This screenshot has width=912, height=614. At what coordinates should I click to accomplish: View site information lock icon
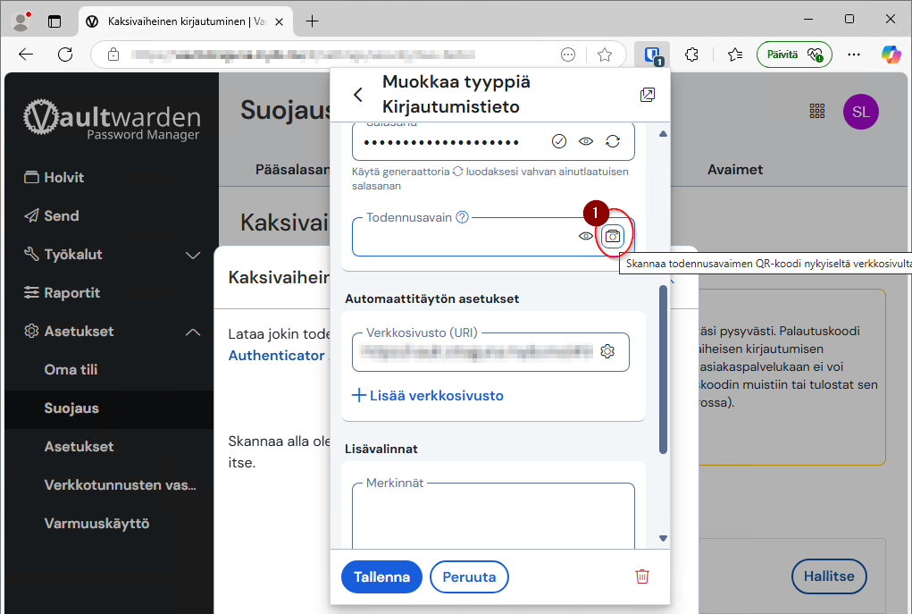pos(113,55)
